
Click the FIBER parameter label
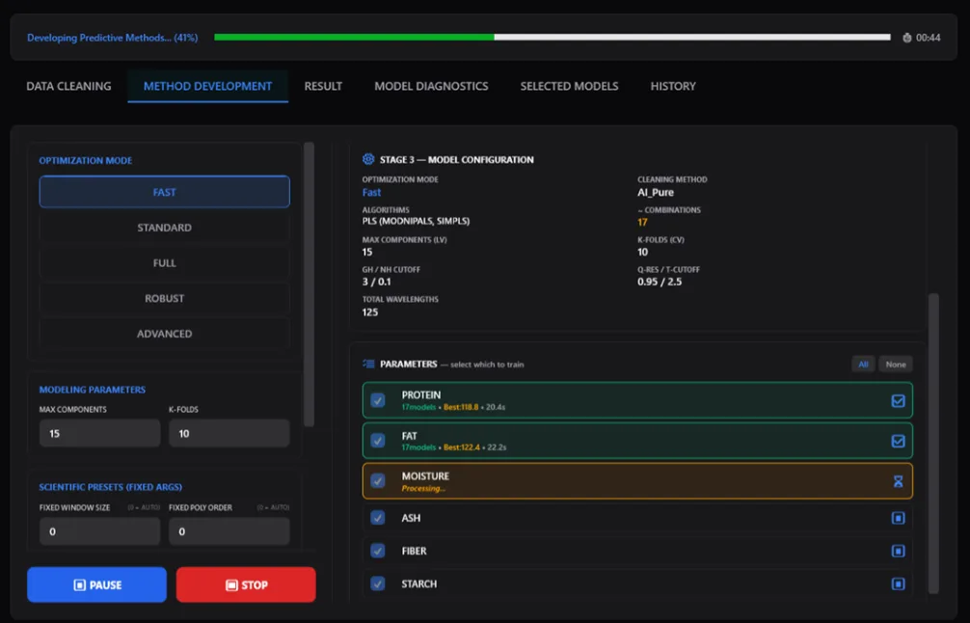[x=414, y=551]
